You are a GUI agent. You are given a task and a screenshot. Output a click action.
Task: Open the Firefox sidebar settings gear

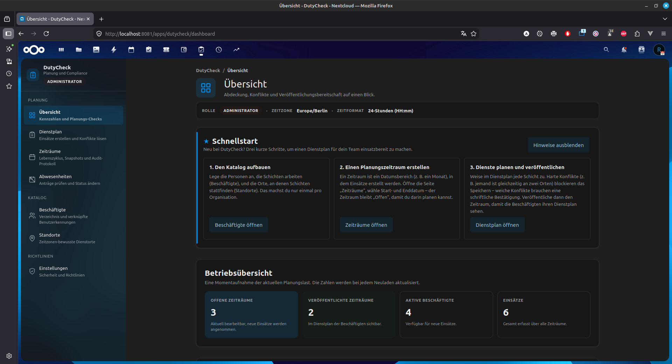coord(9,356)
